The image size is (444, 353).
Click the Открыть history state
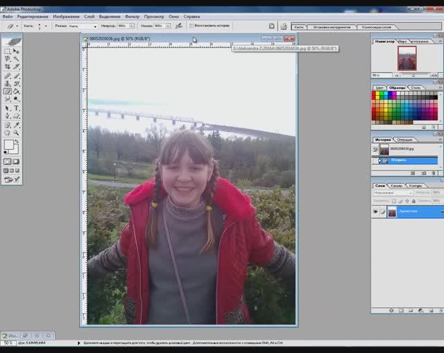click(404, 160)
